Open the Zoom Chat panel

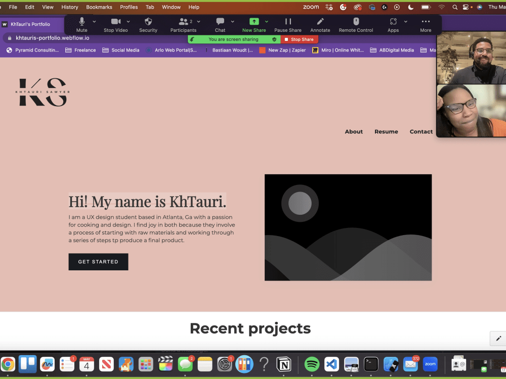(x=220, y=24)
